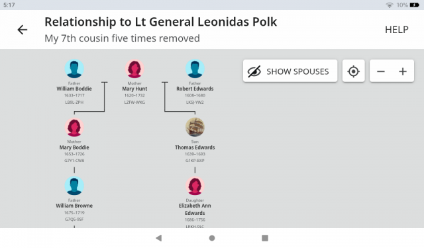Image resolution: width=424 pixels, height=248 pixels.
Task: Select William Browne's avatar icon
Action: [x=74, y=186]
